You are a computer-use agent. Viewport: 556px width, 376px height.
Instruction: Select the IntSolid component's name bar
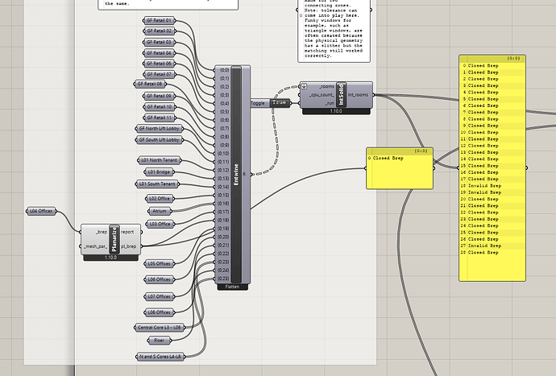341,95
